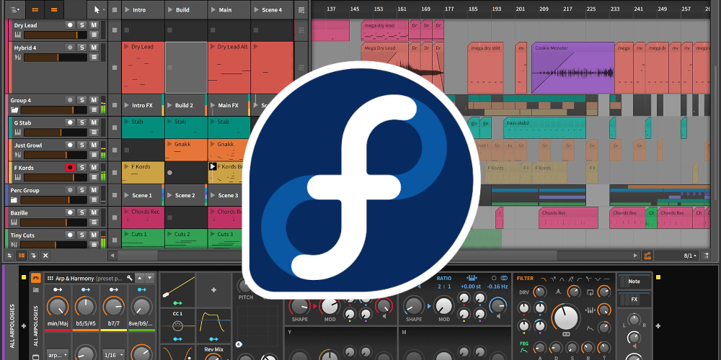Screen dimensions: 721x360
Task: Toggle the arranger timeline view icon
Action: (x=54, y=9)
